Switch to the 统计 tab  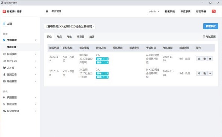coord(92,37)
